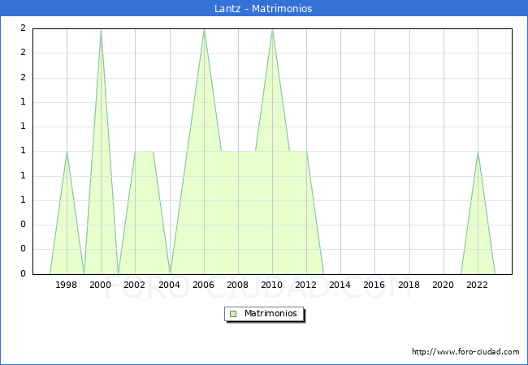Image resolution: width=528 pixels, height=365 pixels.
Task: Click the 2022 year tick label
Action: 478,285
